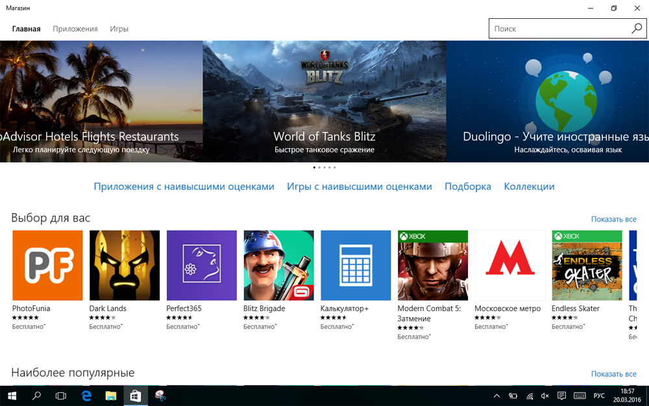Switch to the Приложения tab
This screenshot has width=649, height=406.
pos(75,29)
